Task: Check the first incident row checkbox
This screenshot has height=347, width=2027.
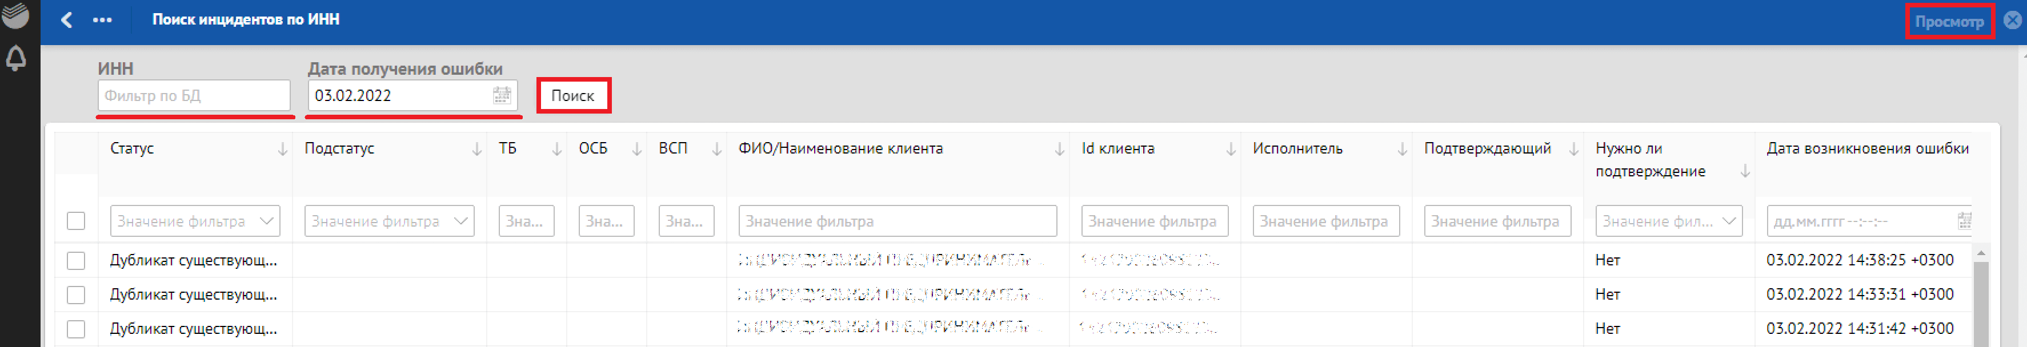Action: (75, 260)
